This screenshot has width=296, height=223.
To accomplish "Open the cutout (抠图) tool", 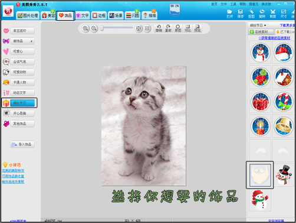I will [x=251, y=14].
